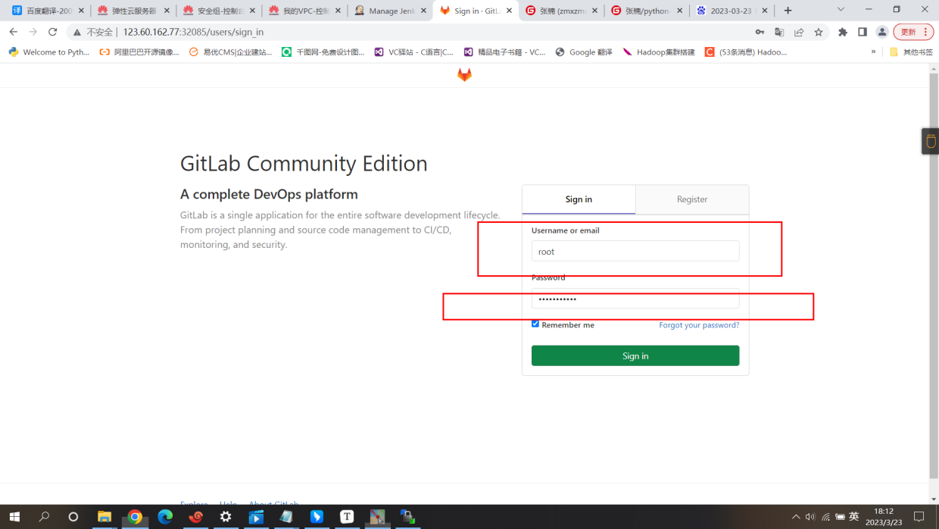This screenshot has height=529, width=939.
Task: Share this page icon in address bar
Action: 799,32
